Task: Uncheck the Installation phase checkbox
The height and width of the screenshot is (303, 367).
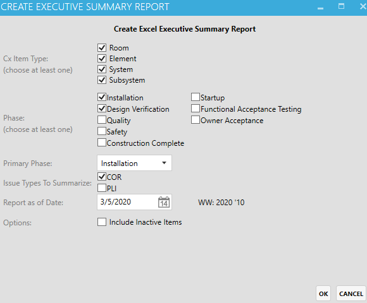Action: (102, 97)
